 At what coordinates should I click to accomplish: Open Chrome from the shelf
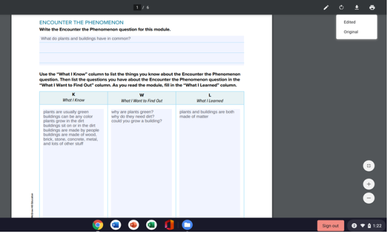[x=98, y=225]
